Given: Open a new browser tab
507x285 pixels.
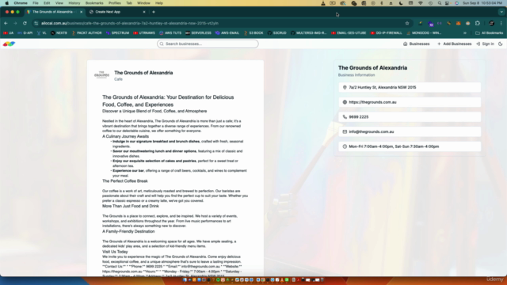Looking at the screenshot, I should point(154,12).
